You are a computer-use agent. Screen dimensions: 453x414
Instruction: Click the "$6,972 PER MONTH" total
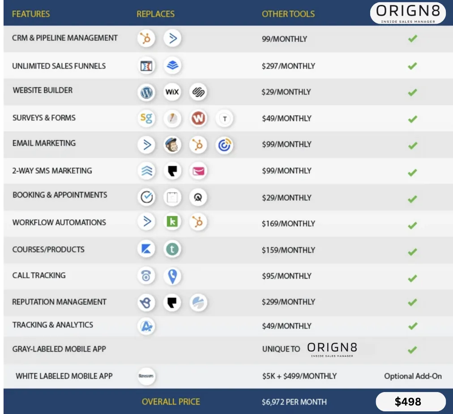click(x=295, y=402)
